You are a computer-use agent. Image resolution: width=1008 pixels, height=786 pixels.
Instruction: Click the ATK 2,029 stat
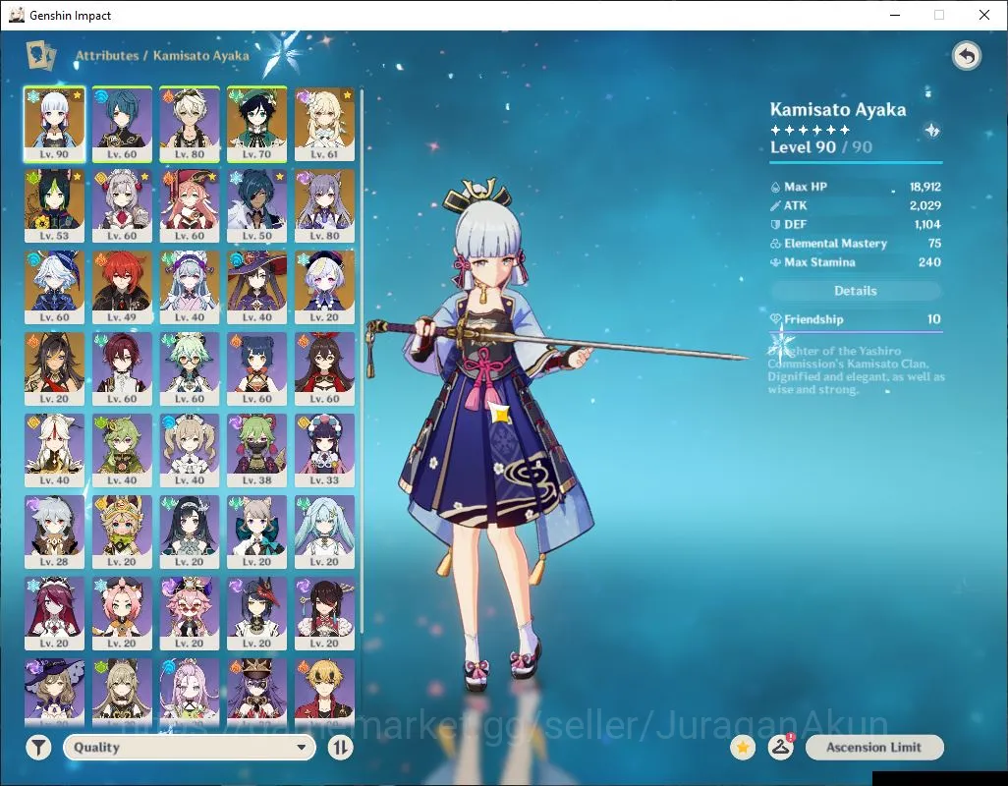coord(856,205)
